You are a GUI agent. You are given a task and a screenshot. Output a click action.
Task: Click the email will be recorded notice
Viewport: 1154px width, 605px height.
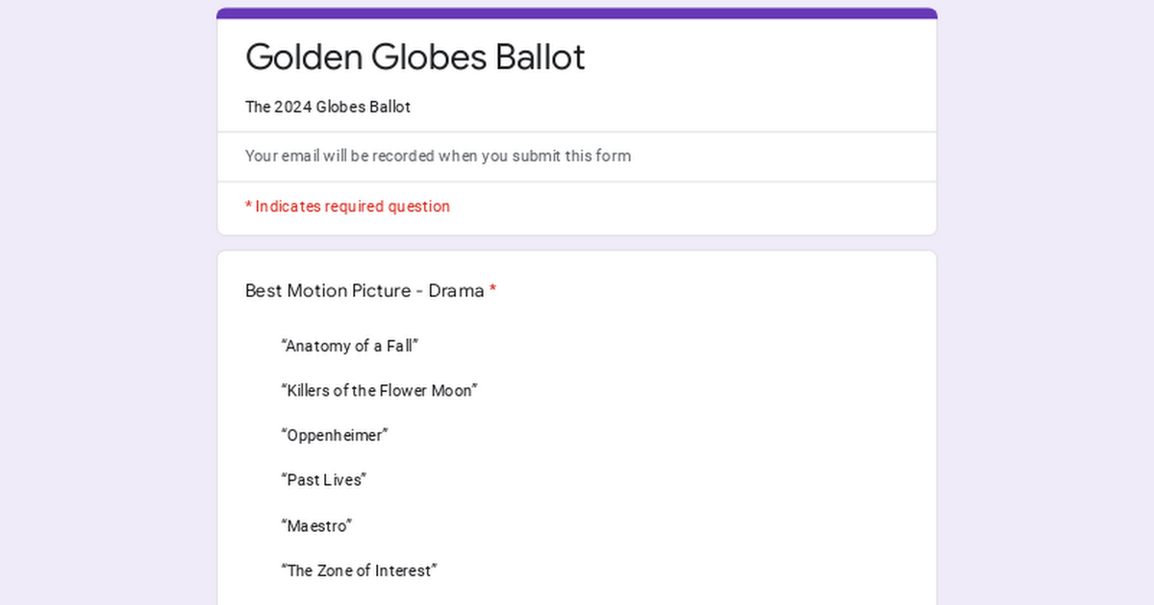pos(438,156)
